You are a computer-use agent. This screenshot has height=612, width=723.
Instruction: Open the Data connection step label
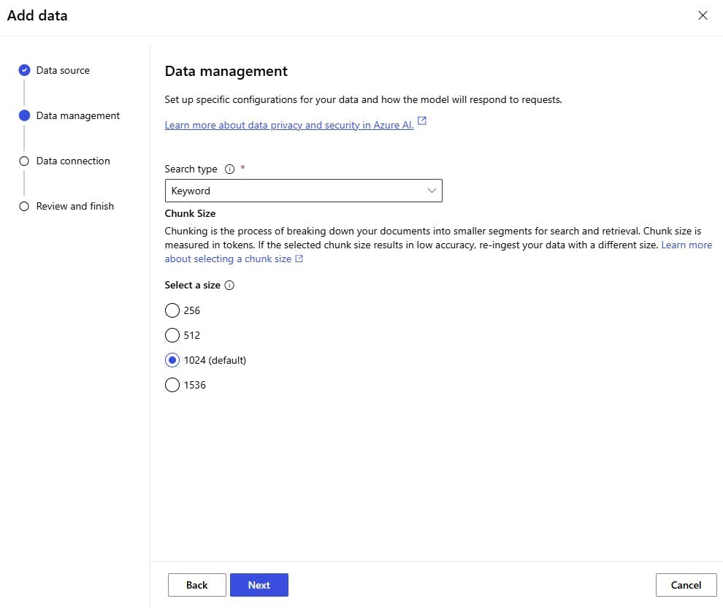(73, 161)
